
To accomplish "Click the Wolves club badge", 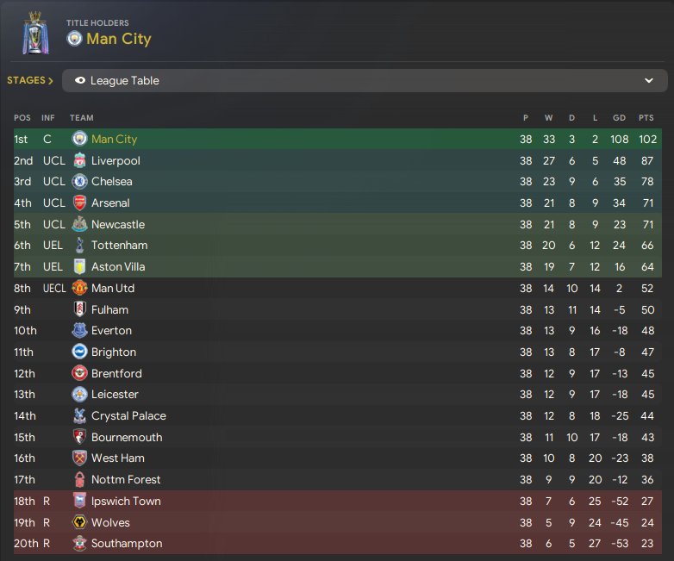I will [x=79, y=522].
